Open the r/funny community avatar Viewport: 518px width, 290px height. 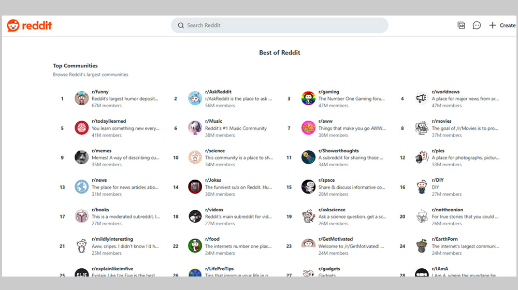[82, 98]
